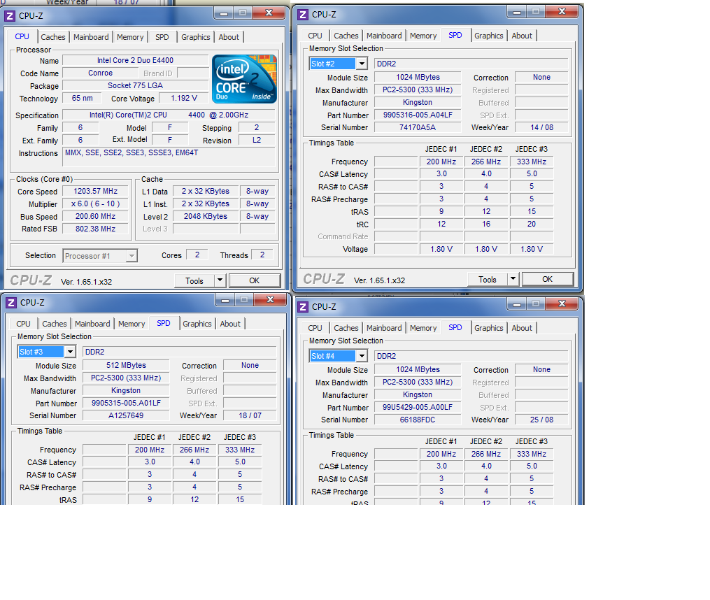Screen dimensions: 710x600
Task: Click part number 9905315-005.A01LF
Action: [x=126, y=403]
